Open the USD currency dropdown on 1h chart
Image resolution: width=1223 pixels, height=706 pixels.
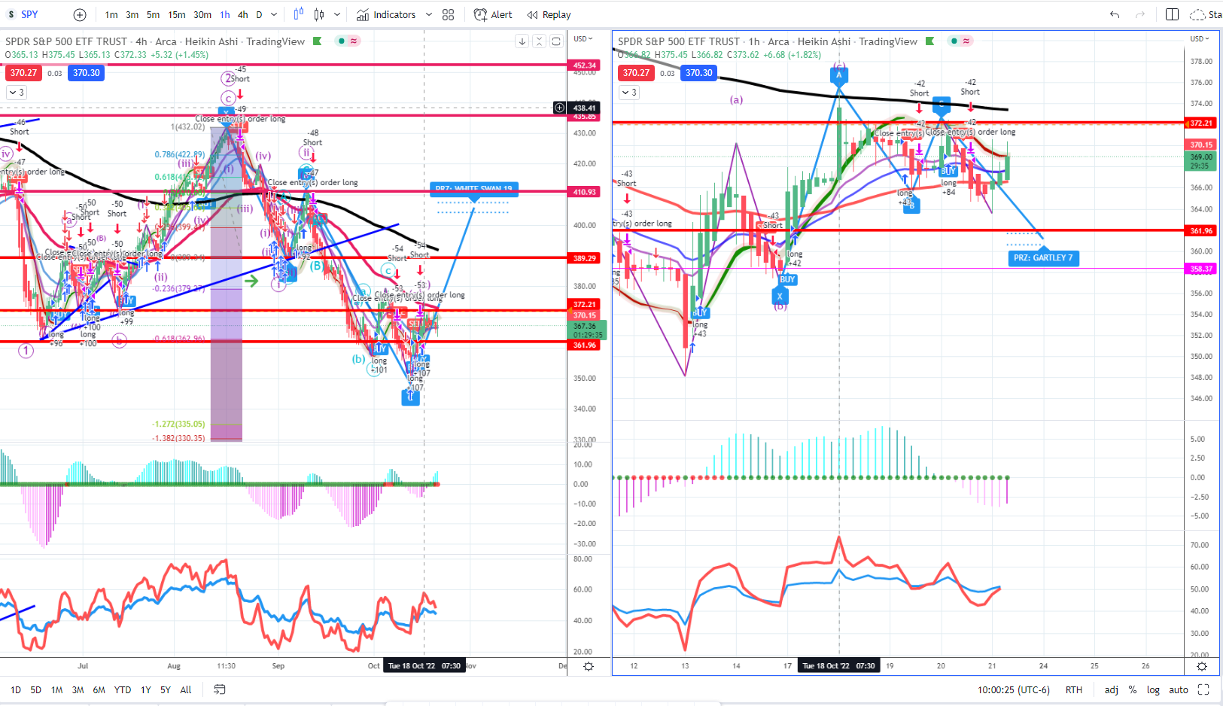[x=1200, y=38]
